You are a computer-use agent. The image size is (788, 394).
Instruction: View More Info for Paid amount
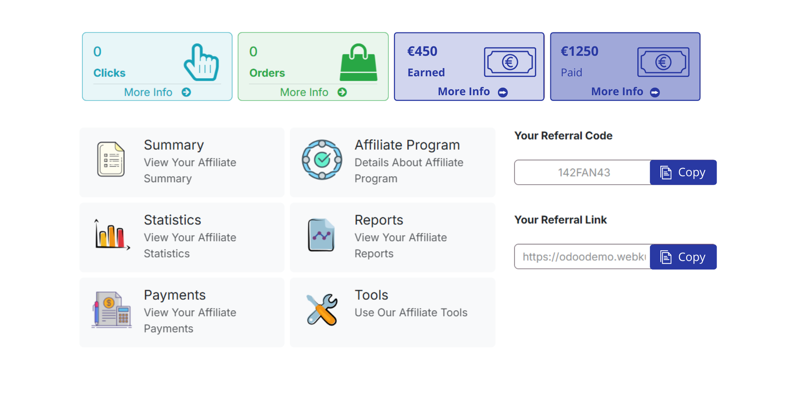point(625,92)
